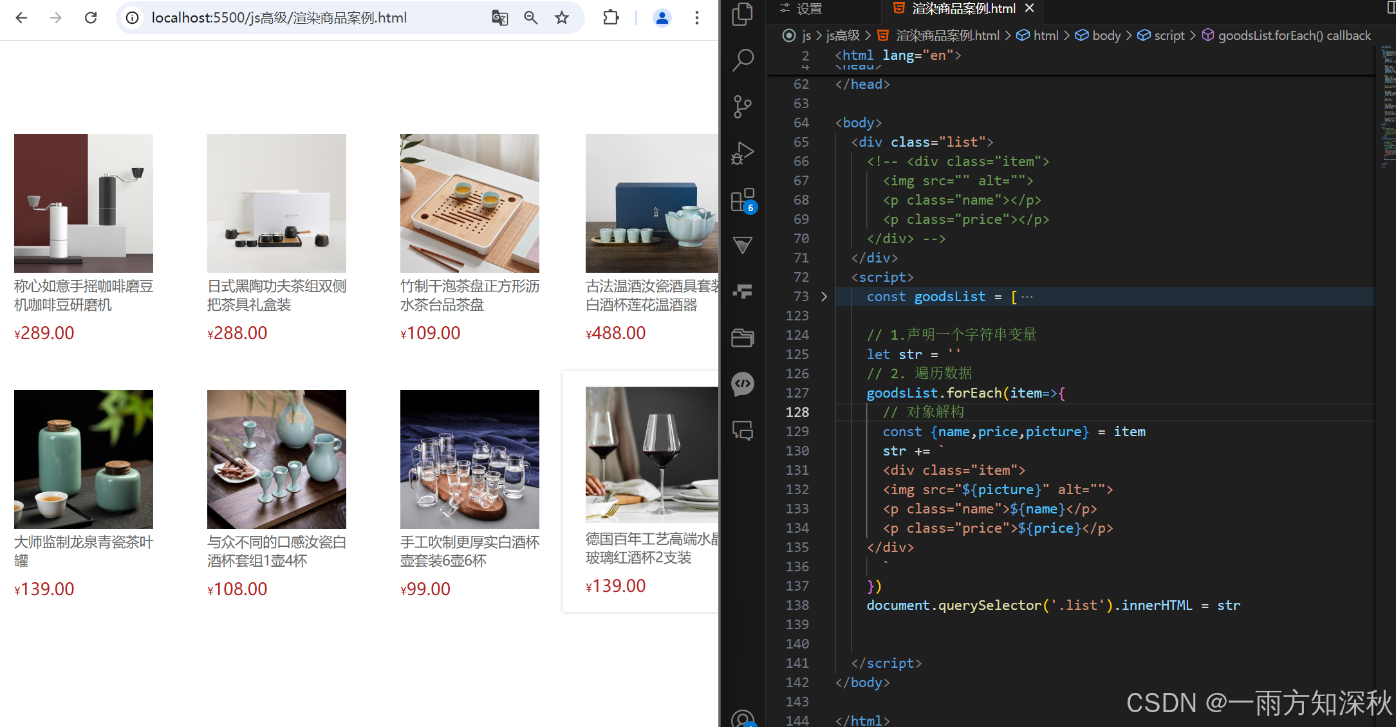Click the address bar URL field
1396x727 pixels.
[x=279, y=18]
